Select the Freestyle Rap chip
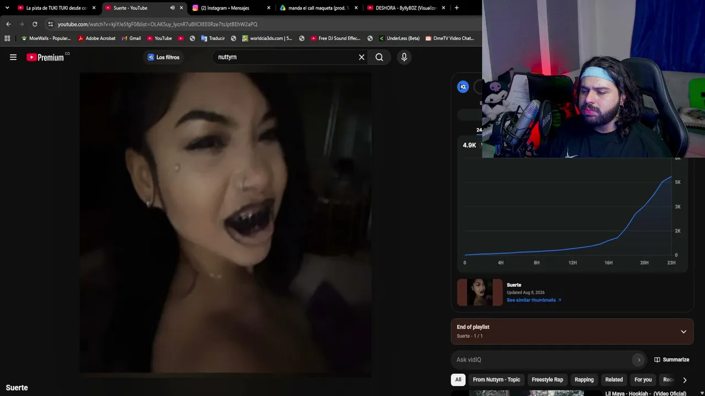The height and width of the screenshot is (396, 705). [547, 380]
